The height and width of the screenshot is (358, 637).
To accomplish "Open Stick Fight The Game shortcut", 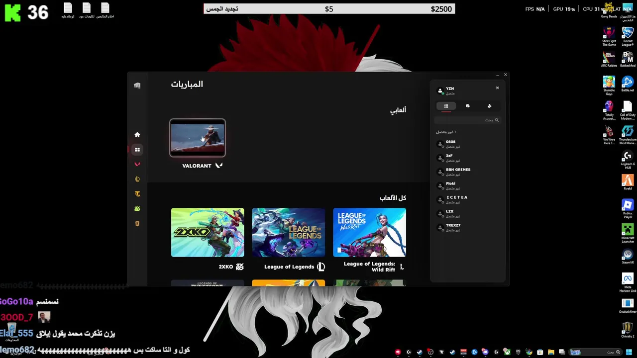I will point(609,37).
